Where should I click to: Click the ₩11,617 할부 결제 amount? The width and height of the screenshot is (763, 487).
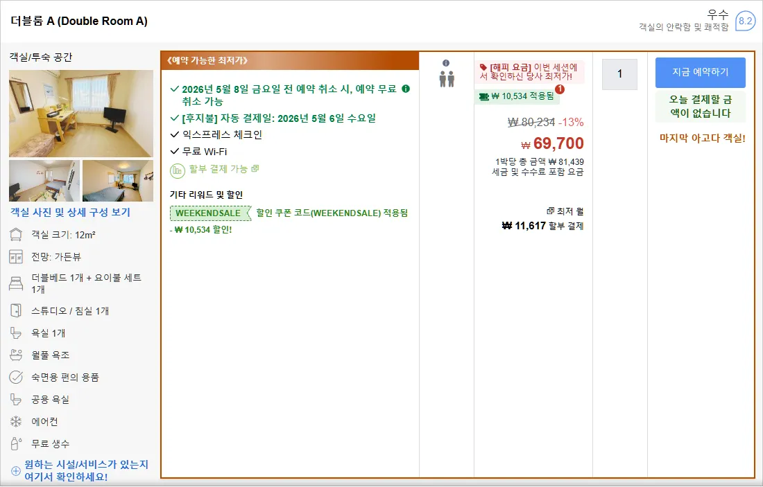(x=542, y=226)
